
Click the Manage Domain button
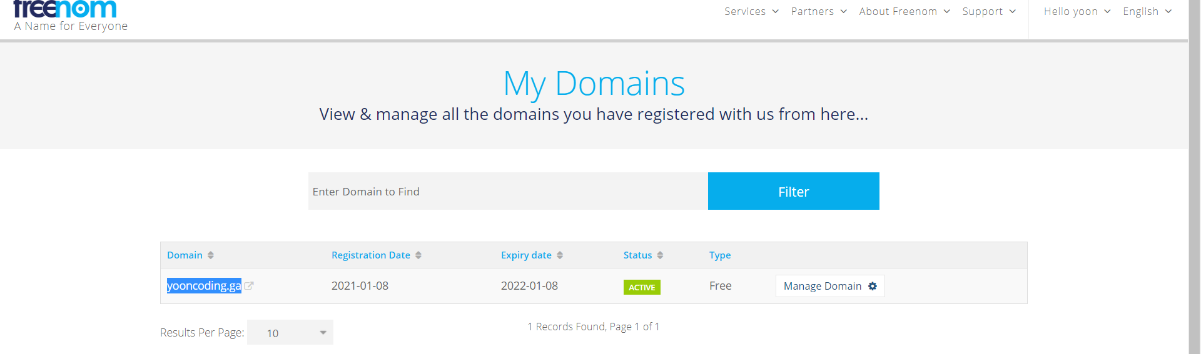click(830, 286)
